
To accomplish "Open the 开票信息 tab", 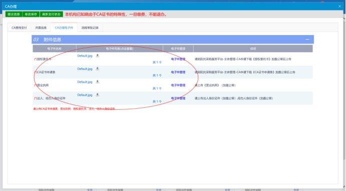I will point(41,28).
